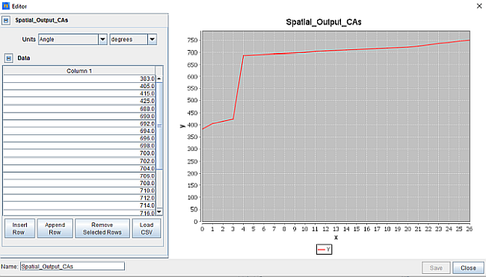Select the table cell 688.0
486x277 pixels.
[79, 108]
